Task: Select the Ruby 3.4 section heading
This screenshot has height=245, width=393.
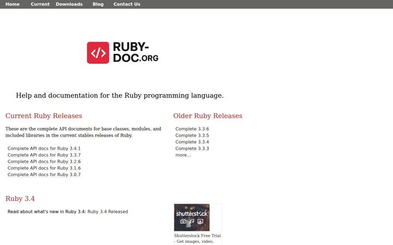Action: [20, 199]
